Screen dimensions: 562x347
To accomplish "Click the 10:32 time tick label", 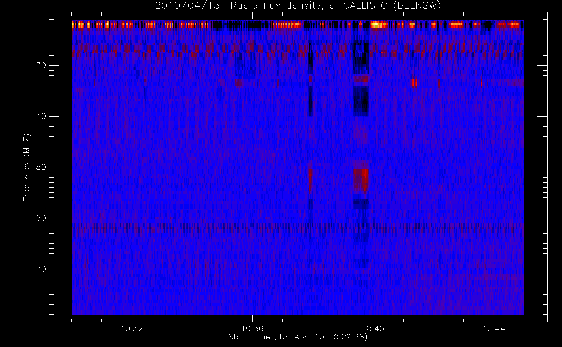I will pos(132,329).
